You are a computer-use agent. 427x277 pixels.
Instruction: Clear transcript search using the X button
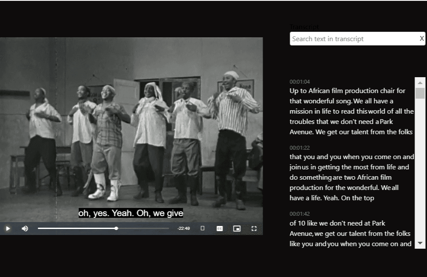421,39
